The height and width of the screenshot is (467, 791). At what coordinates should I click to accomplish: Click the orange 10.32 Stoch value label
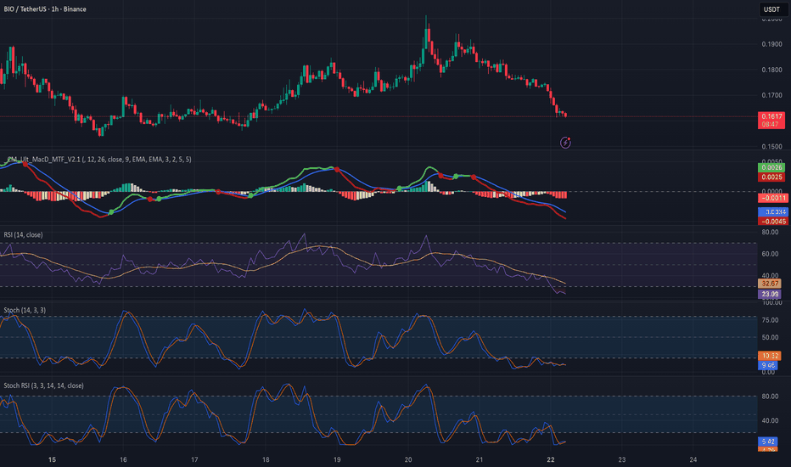(x=768, y=356)
